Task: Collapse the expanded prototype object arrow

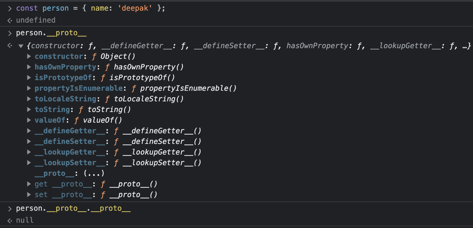Action: tap(21, 46)
